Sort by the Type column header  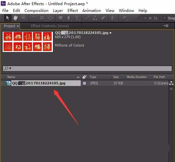(x=93, y=77)
